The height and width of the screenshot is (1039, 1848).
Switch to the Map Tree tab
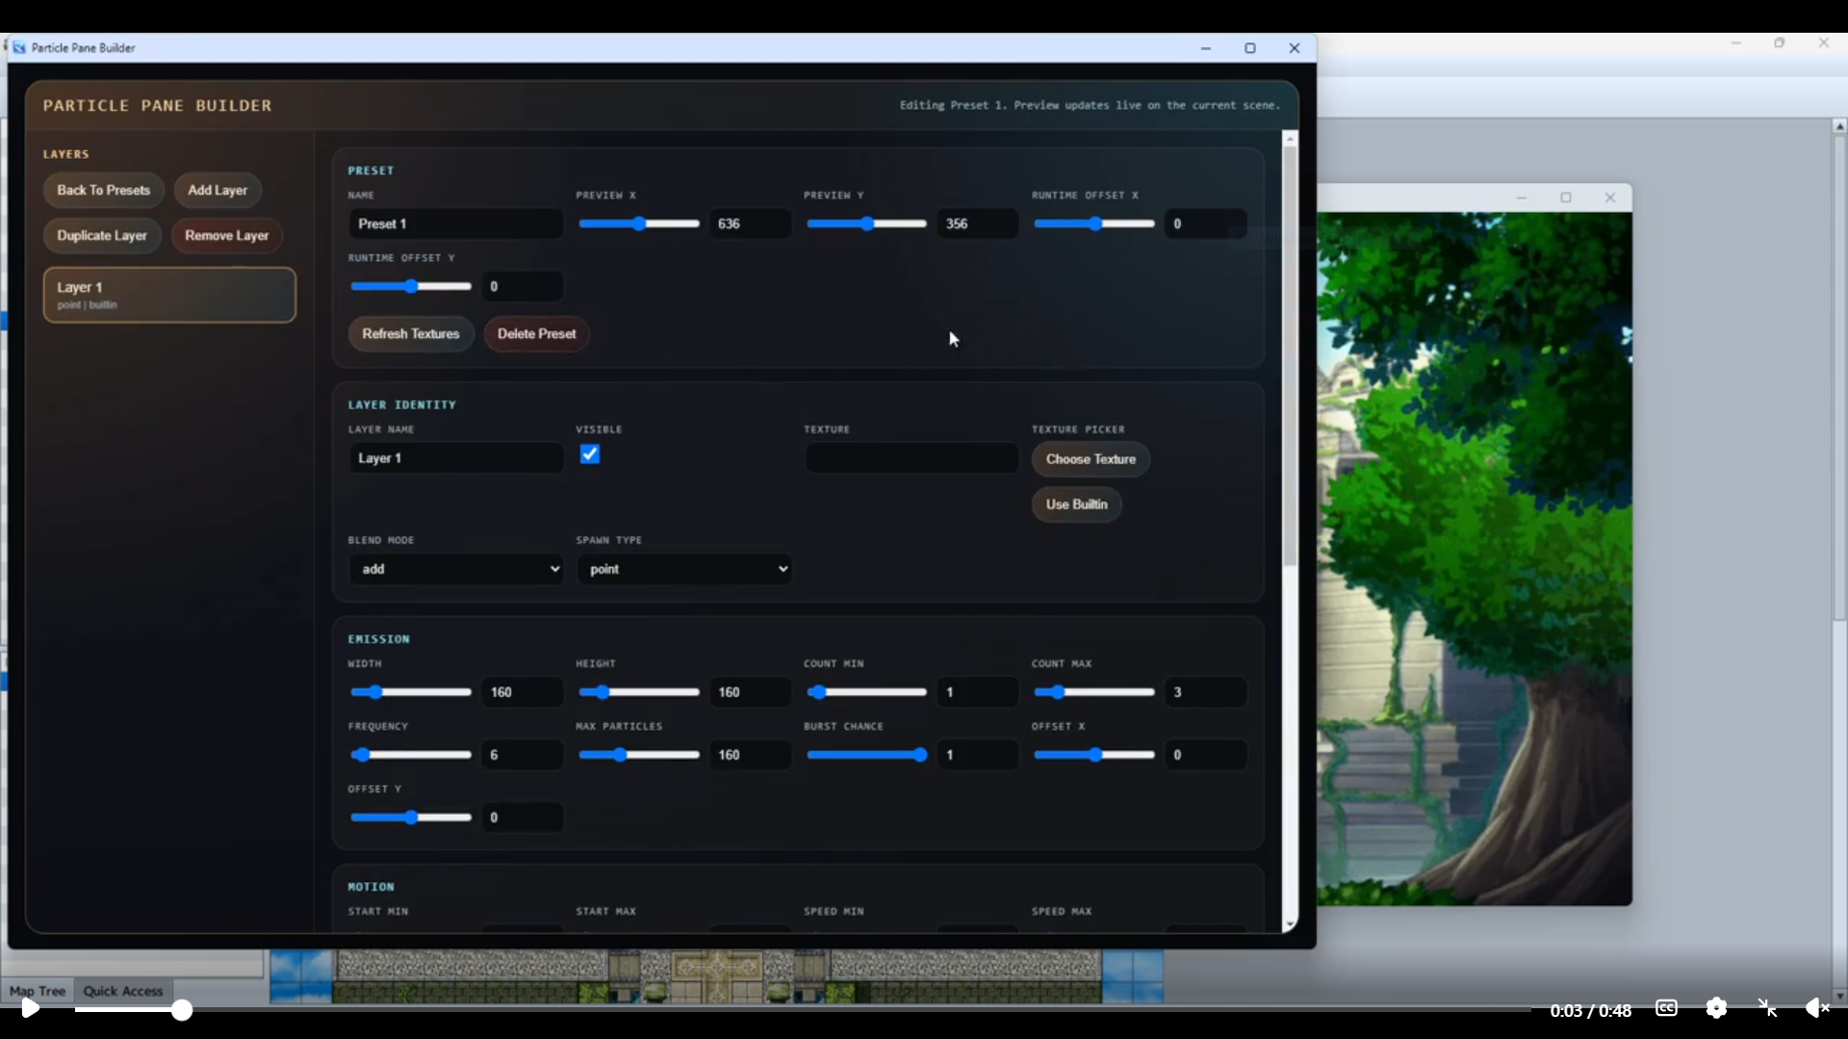click(38, 991)
